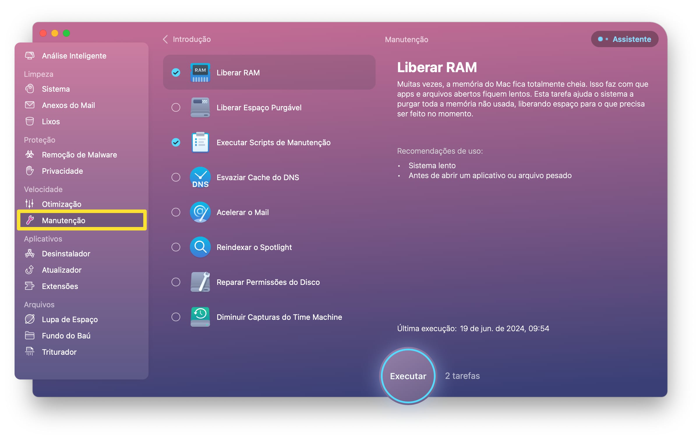Tick the Reindexar o Spotlight checkbox
The image size is (700, 440).
176,247
